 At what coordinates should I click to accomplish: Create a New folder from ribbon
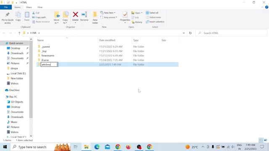pos(95,18)
